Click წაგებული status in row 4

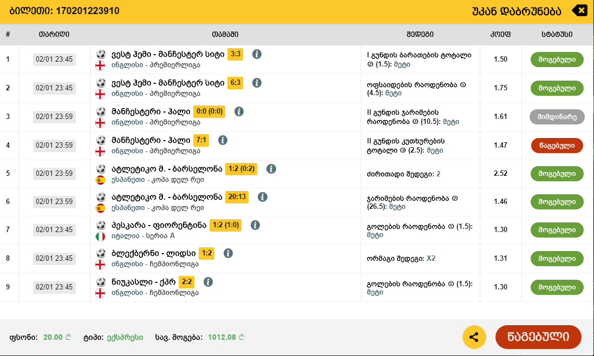pyautogui.click(x=557, y=146)
